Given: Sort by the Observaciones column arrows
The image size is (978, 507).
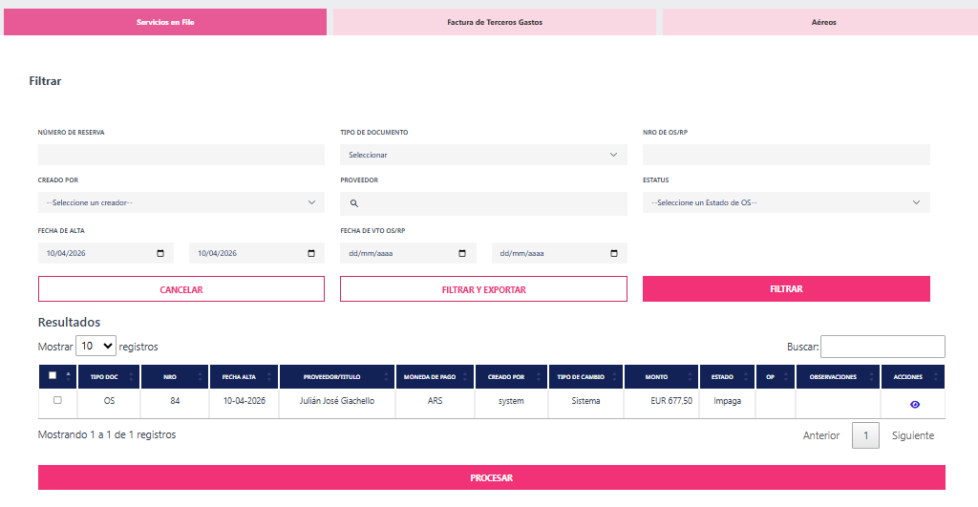Looking at the screenshot, I should (871, 376).
